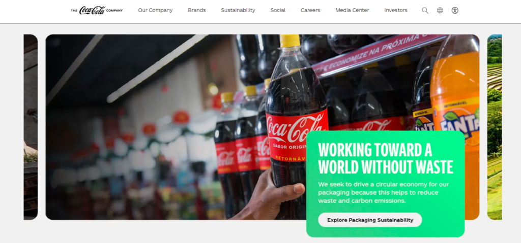Click The Coca-Cola Company logo
This screenshot has height=243, width=521.
coord(97,10)
